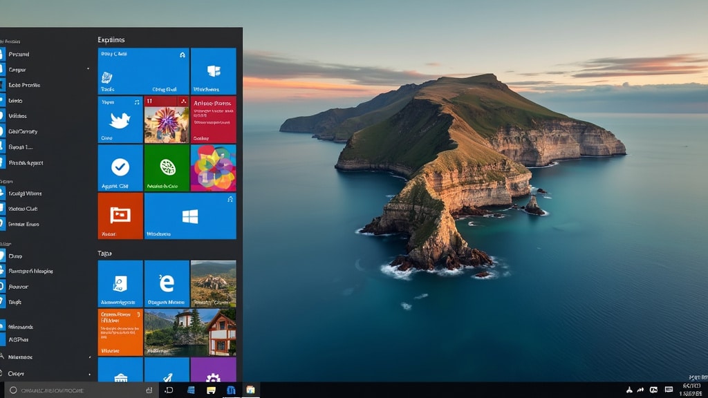Click the microphone icon at search box end
Image resolution: width=708 pixels, height=398 pixels.
point(149,390)
